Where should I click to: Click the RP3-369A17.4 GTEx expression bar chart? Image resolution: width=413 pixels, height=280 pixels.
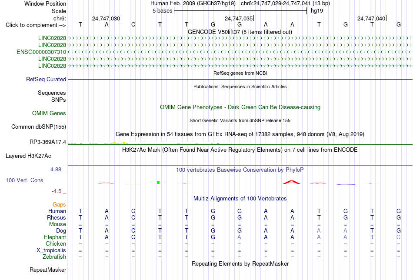[x=150, y=143]
